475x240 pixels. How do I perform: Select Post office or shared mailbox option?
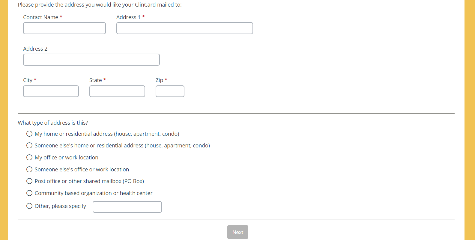[29, 181]
